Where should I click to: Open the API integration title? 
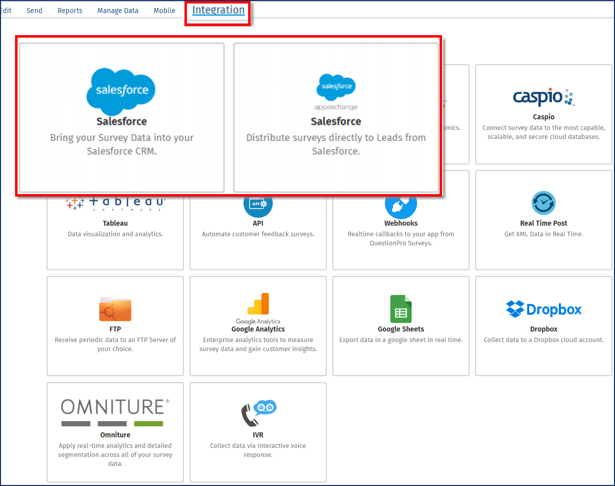pyautogui.click(x=258, y=223)
